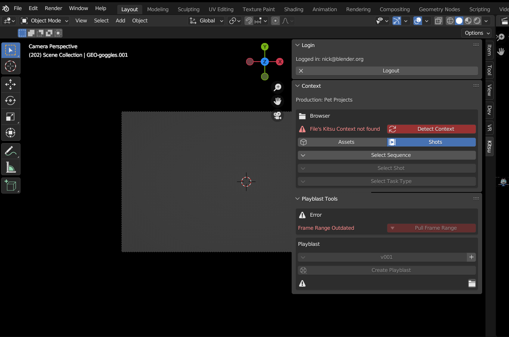Collapse the Playblast Tools panel
Viewport: 509px width, 337px height.
pyautogui.click(x=298, y=199)
